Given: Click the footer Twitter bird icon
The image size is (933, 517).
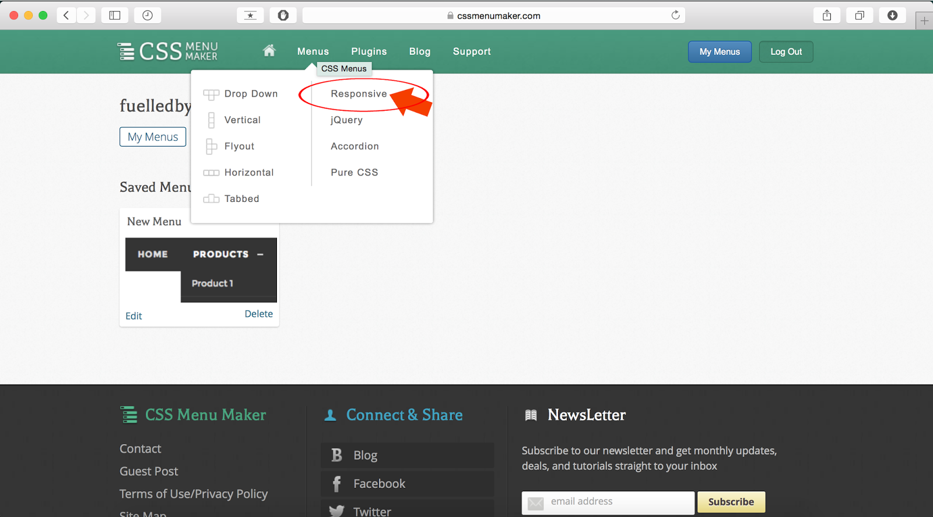Looking at the screenshot, I should point(336,511).
